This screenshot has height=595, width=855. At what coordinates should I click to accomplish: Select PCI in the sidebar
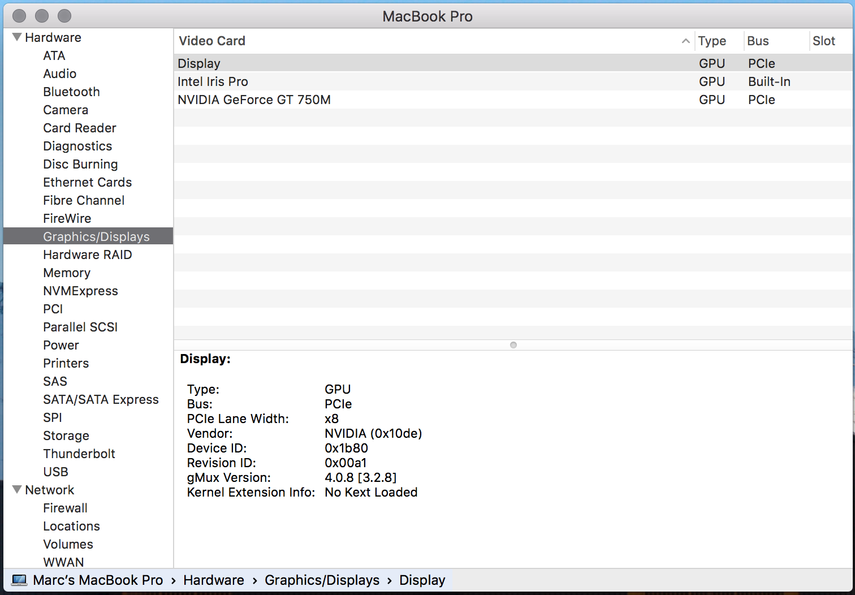(53, 309)
